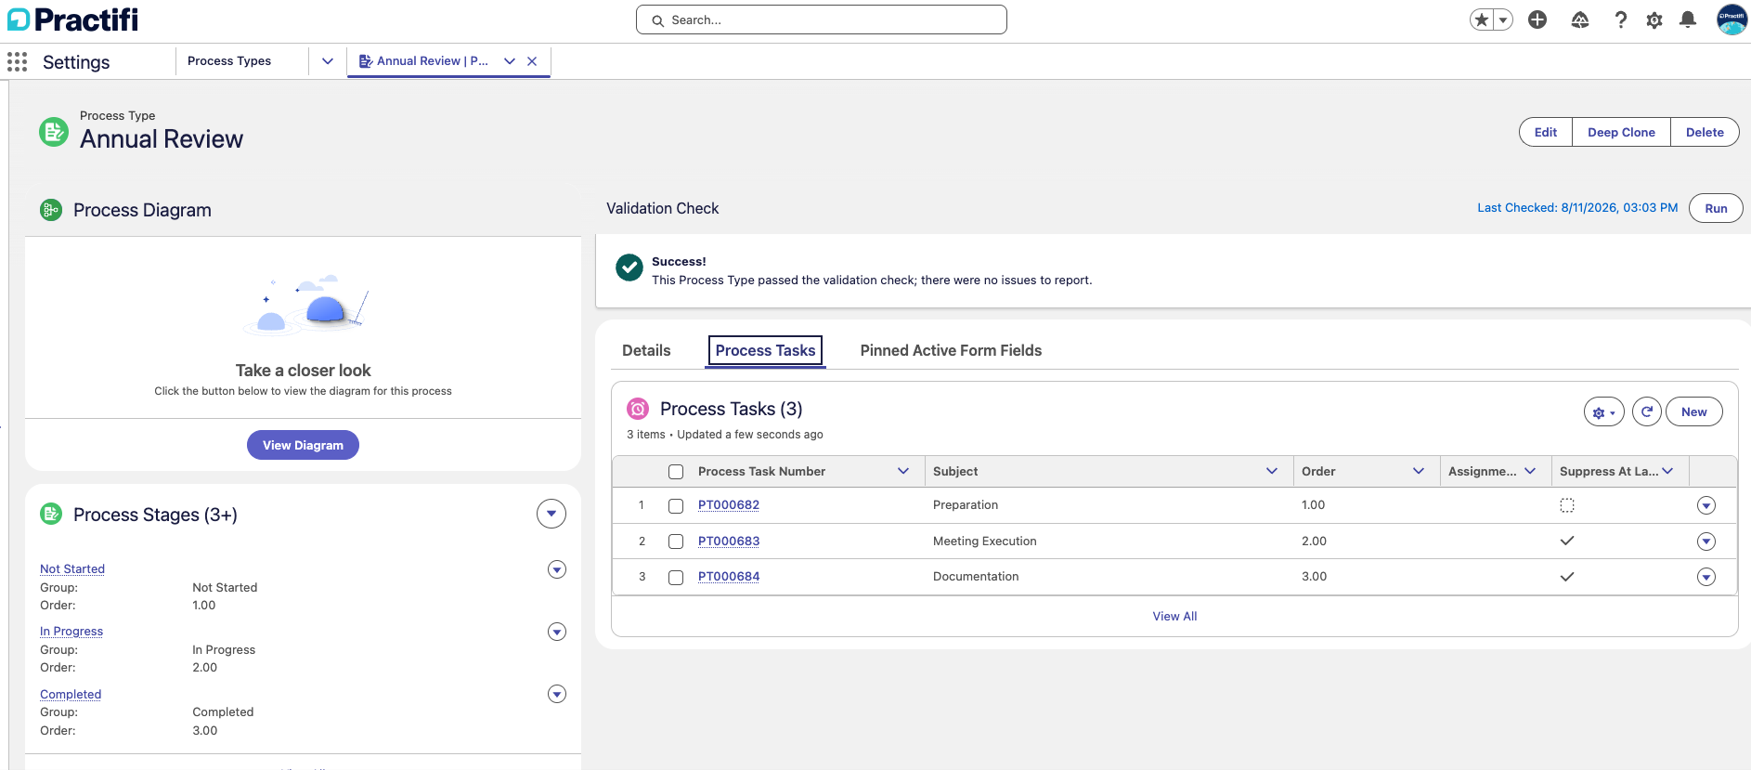Viewport: 1751px width, 770px height.
Task: Click the help question mark icon
Action: (1621, 20)
